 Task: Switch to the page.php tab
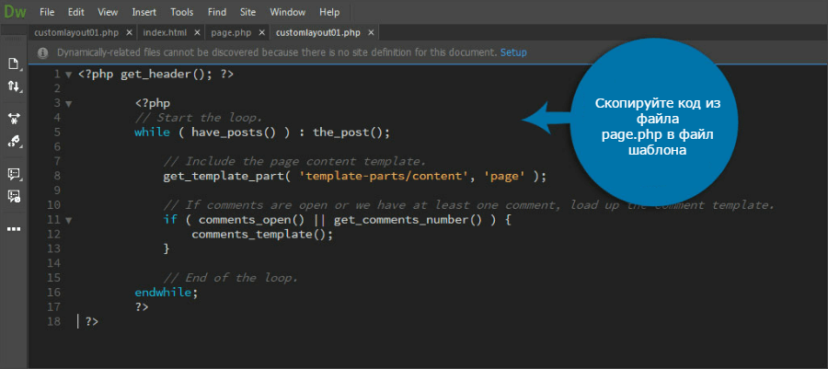[x=231, y=33]
